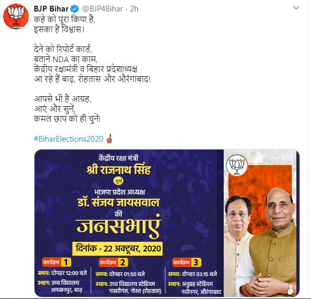
Task: Click the large जनसभाएं title
Action: coord(119,226)
